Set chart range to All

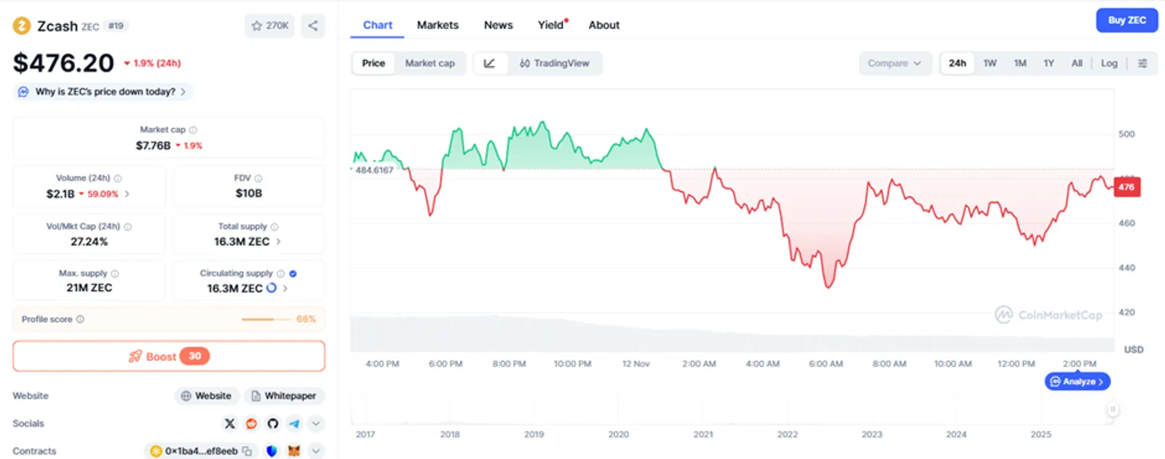tap(1077, 63)
